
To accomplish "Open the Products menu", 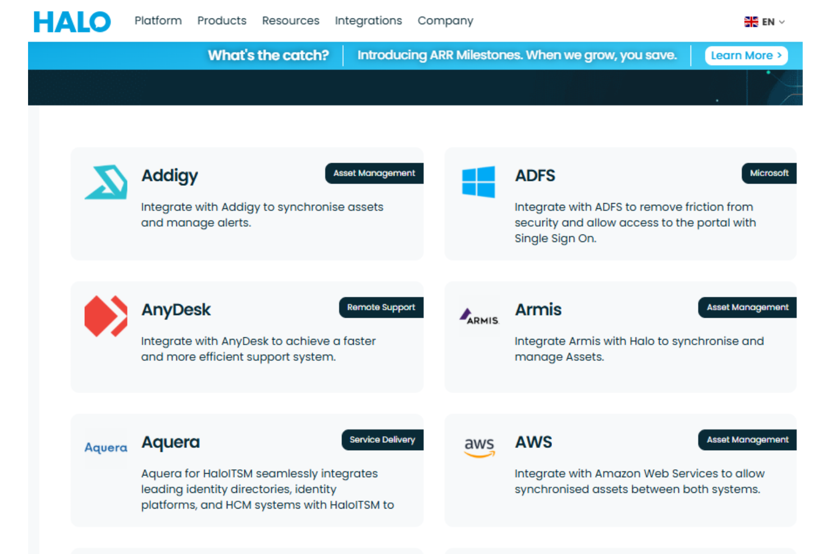I will [x=222, y=21].
